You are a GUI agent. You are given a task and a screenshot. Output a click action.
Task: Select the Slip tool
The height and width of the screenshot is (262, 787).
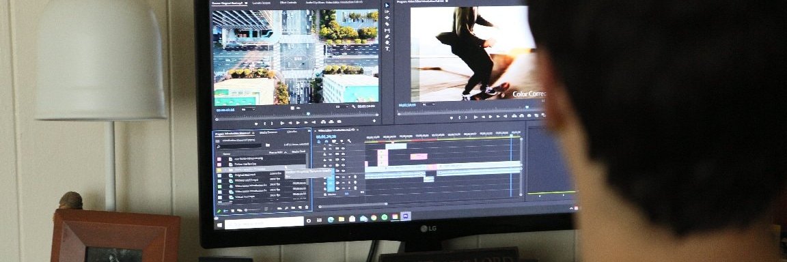(x=387, y=30)
